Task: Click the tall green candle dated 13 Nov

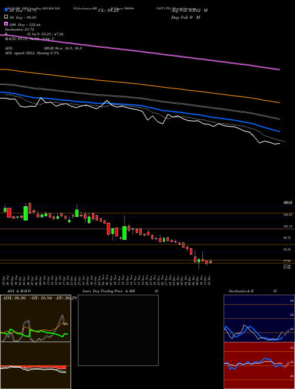Action: (x=124, y=233)
